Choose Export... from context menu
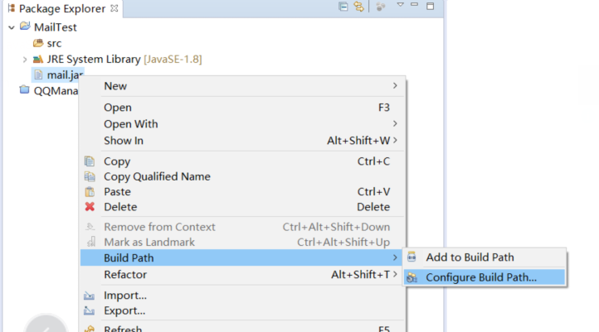 (243, 311)
